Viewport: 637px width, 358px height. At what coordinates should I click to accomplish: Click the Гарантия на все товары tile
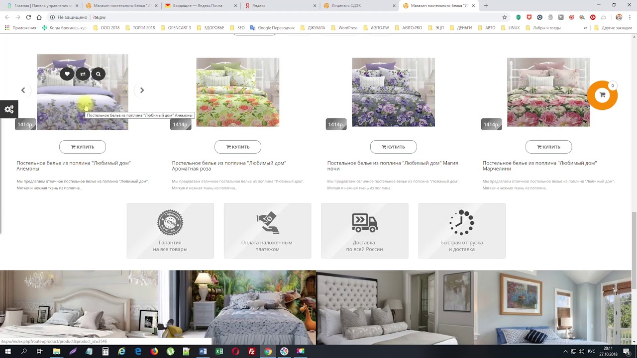click(x=170, y=231)
